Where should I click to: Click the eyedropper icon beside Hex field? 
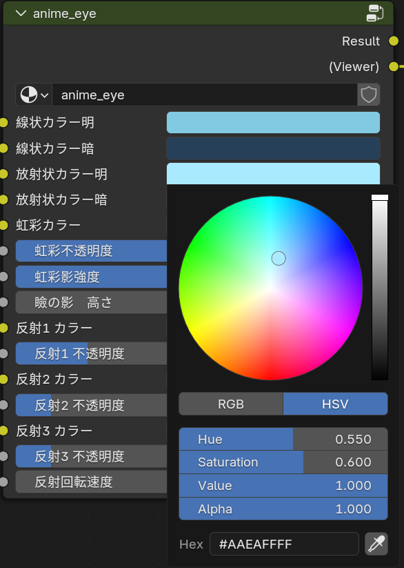pyautogui.click(x=376, y=544)
